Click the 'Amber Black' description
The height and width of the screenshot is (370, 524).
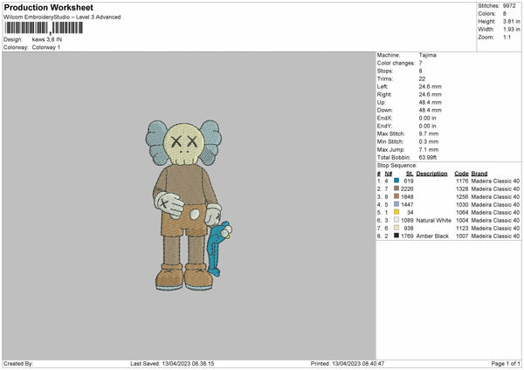click(432, 236)
